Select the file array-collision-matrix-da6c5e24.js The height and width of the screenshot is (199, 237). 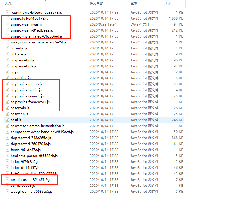[39, 42]
